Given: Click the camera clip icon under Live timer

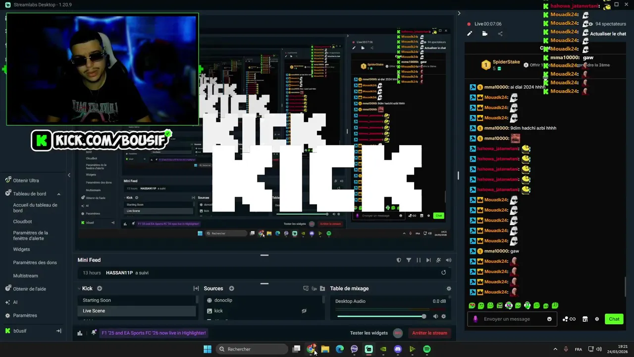Looking at the screenshot, I should pyautogui.click(x=485, y=34).
